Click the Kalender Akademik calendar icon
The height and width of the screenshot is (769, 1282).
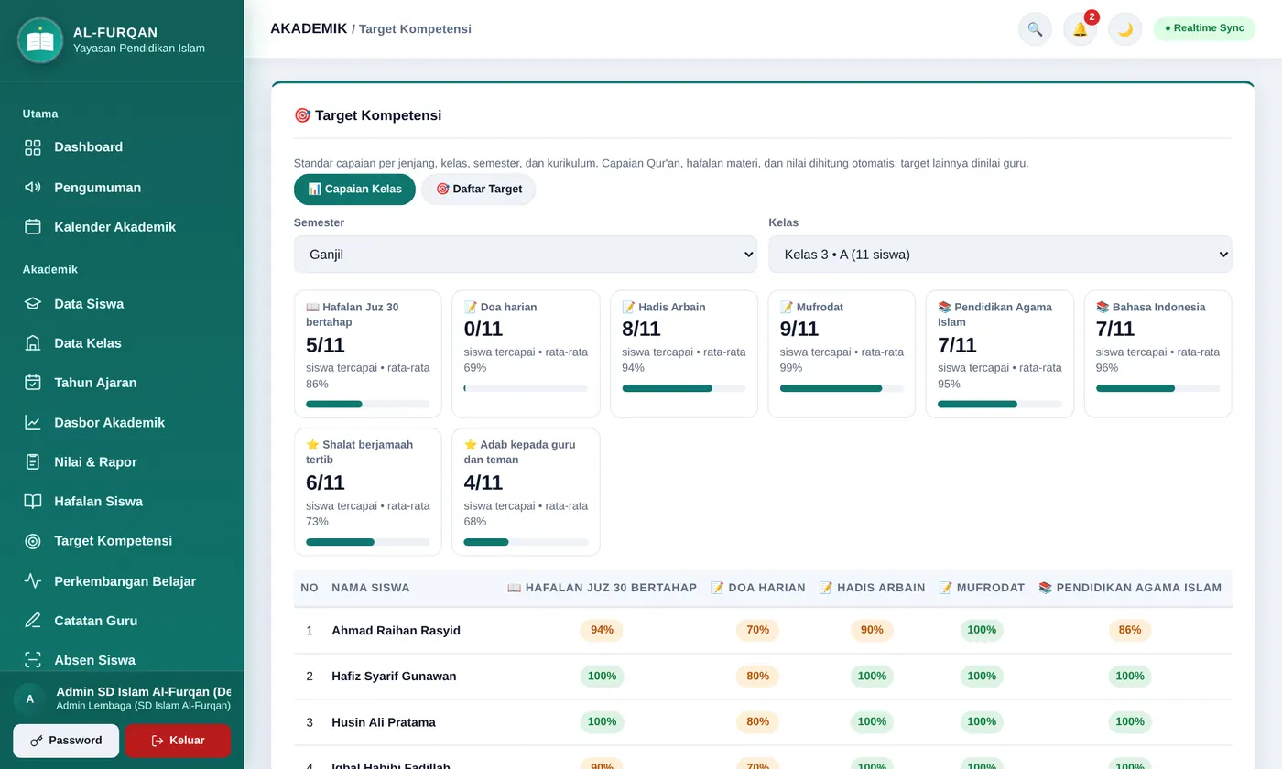pos(33,227)
